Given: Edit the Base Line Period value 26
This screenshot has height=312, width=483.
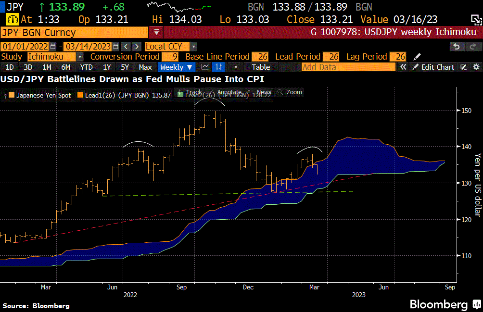Looking at the screenshot, I should point(260,57).
